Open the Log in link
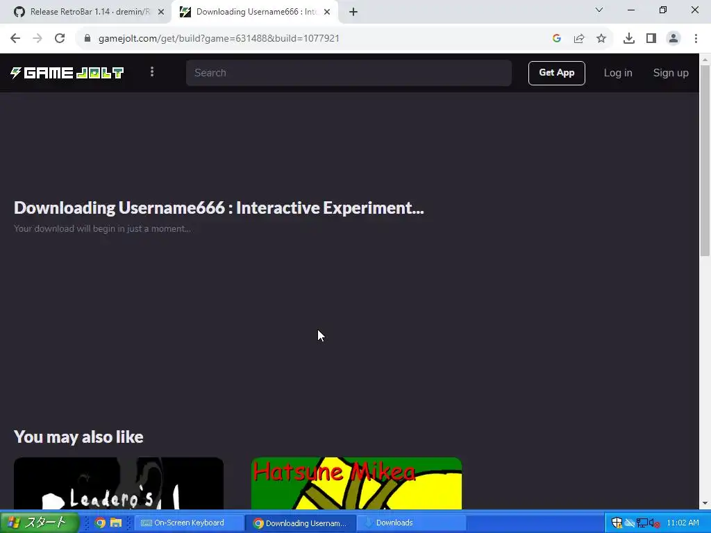The height and width of the screenshot is (533, 711). [617, 72]
